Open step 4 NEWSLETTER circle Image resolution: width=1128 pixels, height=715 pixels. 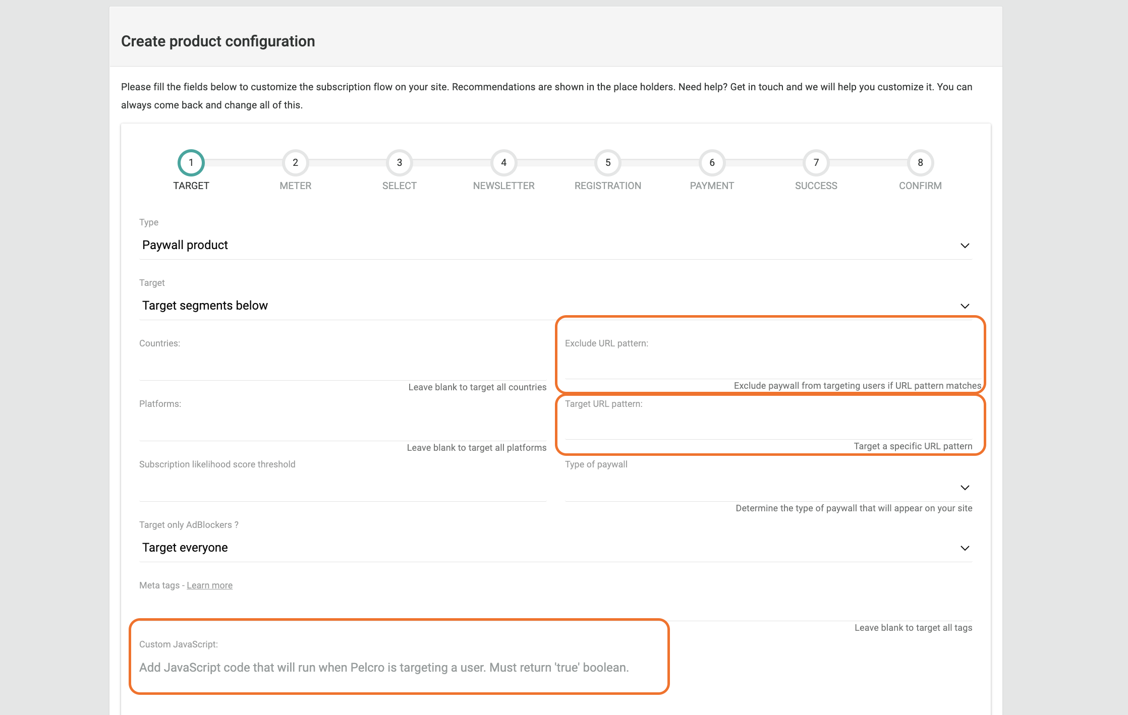(x=503, y=162)
